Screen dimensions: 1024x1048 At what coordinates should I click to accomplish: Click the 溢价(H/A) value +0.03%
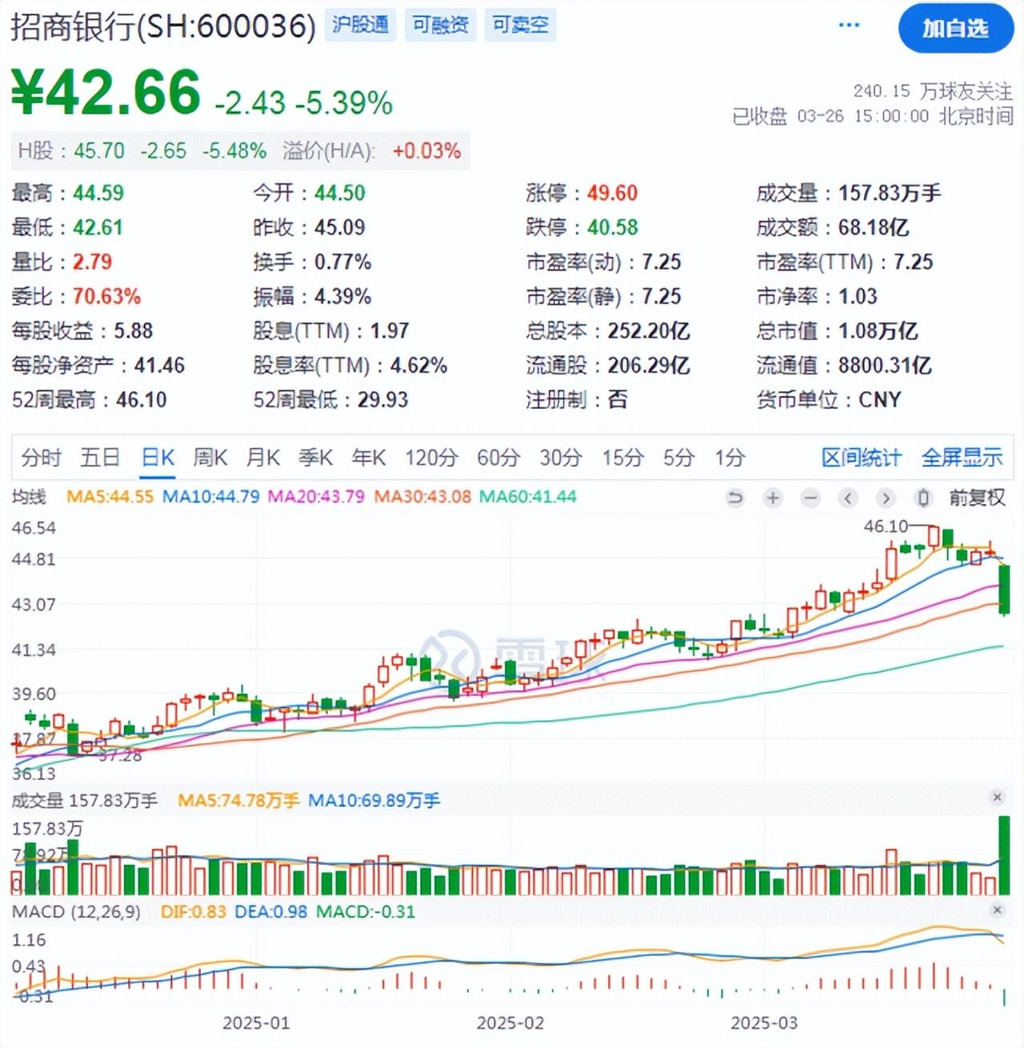coord(426,150)
